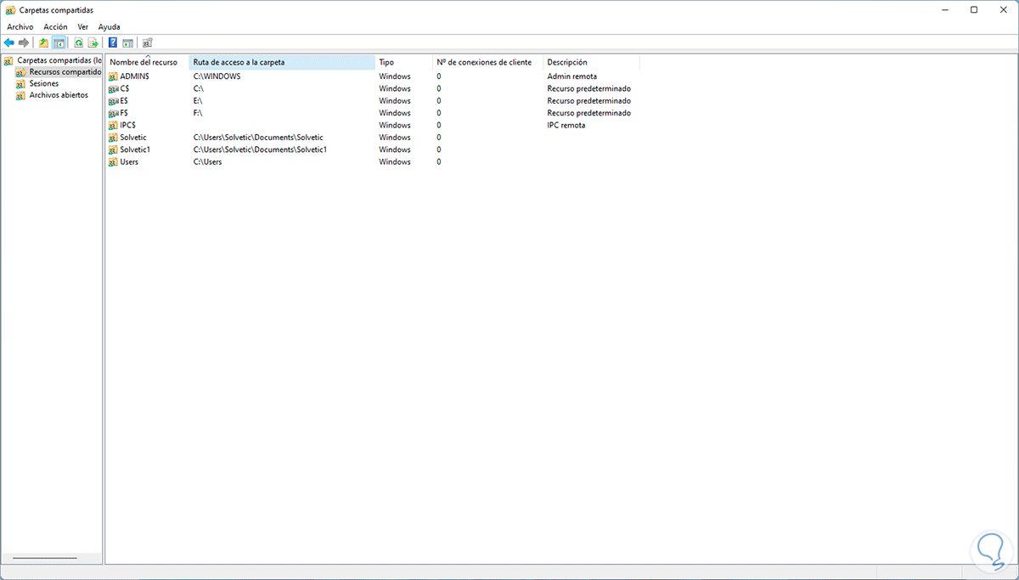Click the E$ drive share icon

113,101
